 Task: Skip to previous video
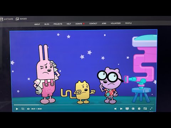pyautogui.click(x=115, y=109)
